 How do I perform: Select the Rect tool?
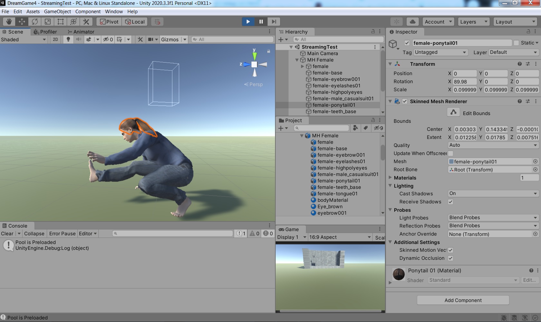[x=61, y=22]
